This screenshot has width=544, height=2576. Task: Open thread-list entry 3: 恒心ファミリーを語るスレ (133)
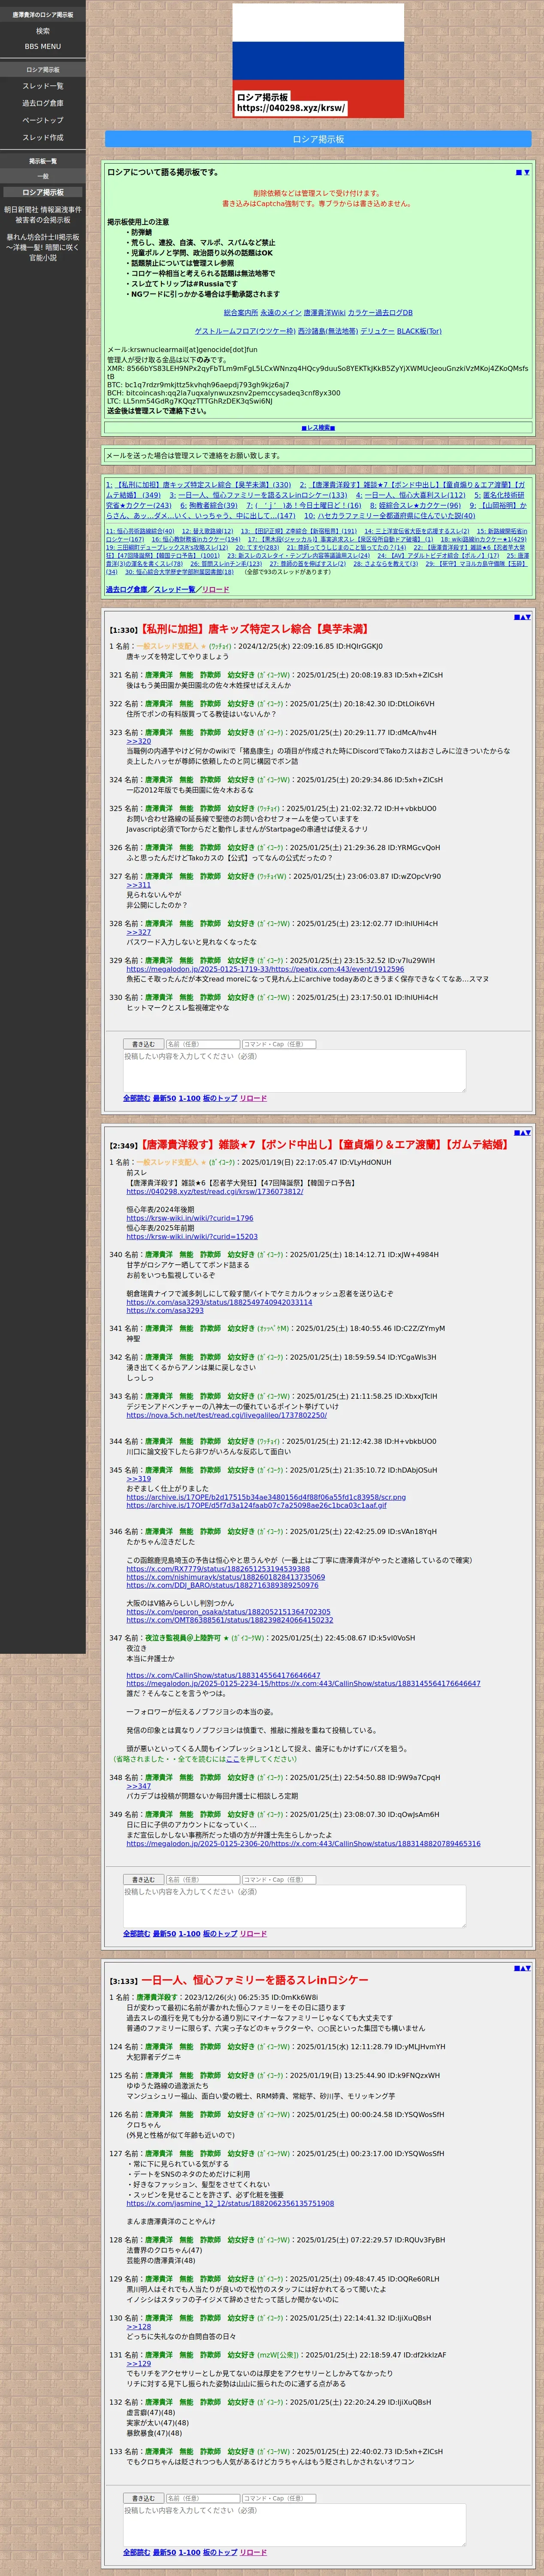tap(259, 495)
